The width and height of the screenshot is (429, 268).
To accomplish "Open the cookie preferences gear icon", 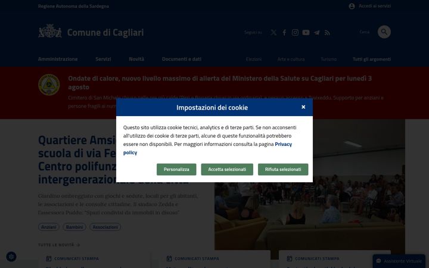I will pyautogui.click(x=11, y=257).
